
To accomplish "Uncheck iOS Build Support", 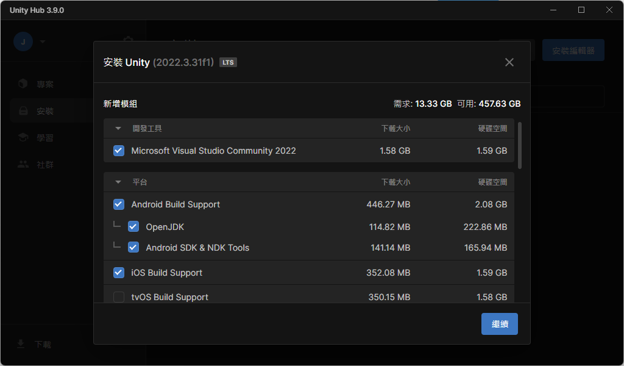I will click(119, 273).
